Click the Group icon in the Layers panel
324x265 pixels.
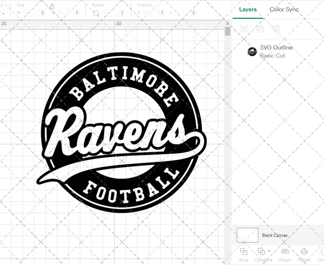[244, 29]
